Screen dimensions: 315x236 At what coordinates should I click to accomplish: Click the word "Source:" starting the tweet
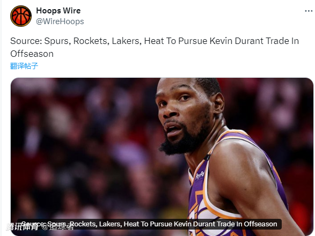point(26,41)
